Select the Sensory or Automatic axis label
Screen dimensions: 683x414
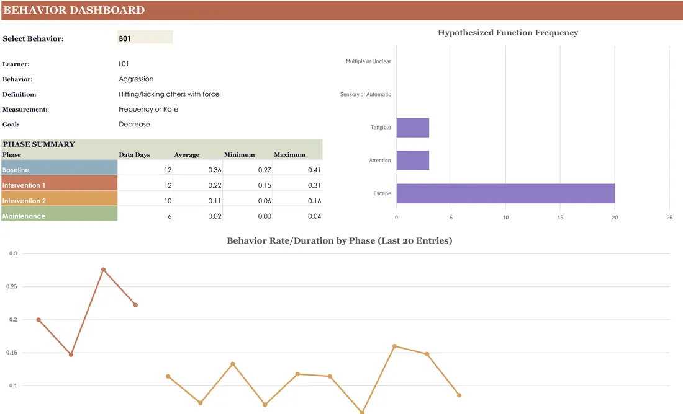pyautogui.click(x=366, y=94)
